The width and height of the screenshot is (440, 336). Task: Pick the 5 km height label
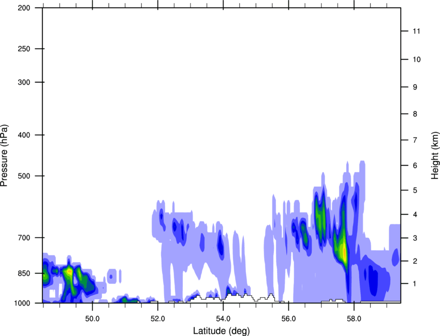[415, 190]
